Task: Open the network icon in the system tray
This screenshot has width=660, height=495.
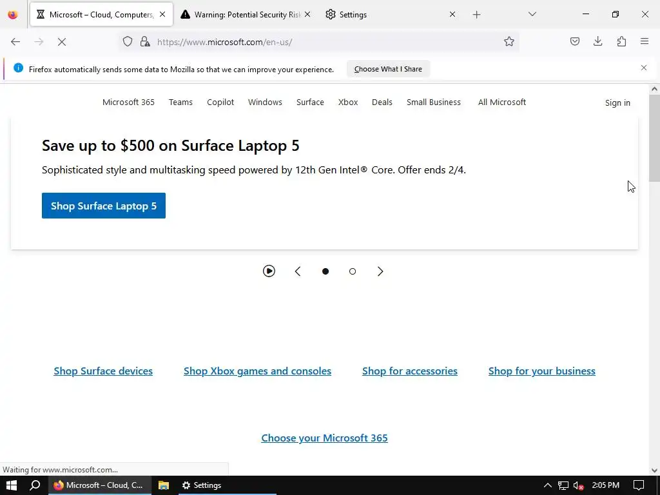Action: coord(563,485)
